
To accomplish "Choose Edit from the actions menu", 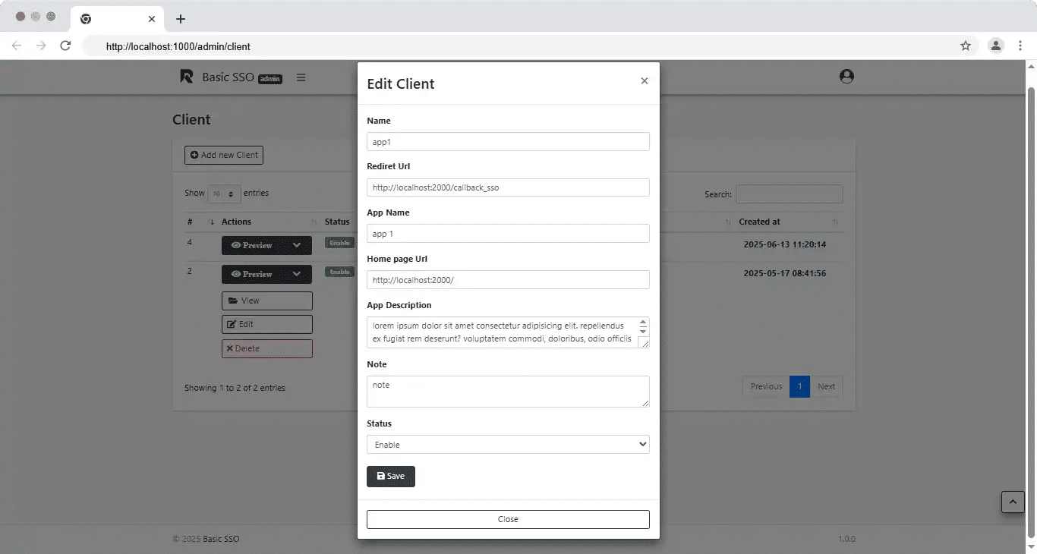I will click(x=266, y=324).
